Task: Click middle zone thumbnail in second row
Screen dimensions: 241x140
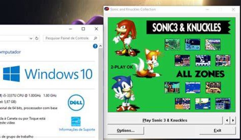Action: coord(203,61)
